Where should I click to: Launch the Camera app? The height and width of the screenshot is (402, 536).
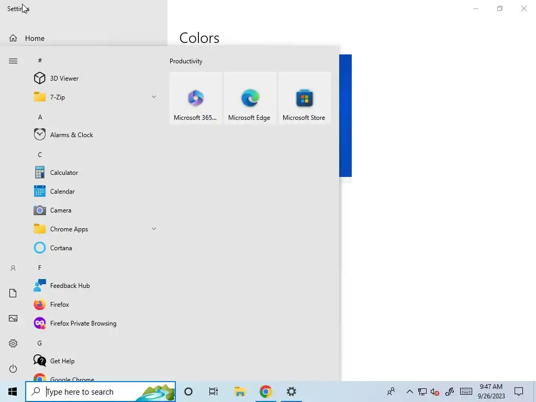[96, 210]
